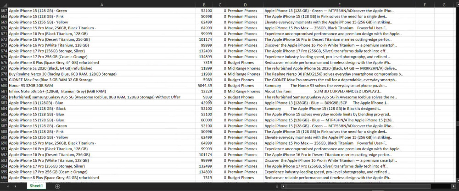
Task: Select 'The Realme Narzo 30 (RMX2156)' description cell
Action: coord(339,74)
